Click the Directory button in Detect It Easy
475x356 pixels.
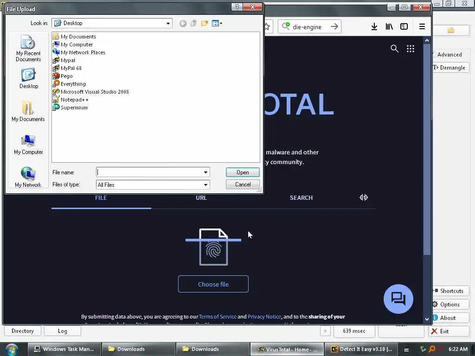pyautogui.click(x=23, y=331)
